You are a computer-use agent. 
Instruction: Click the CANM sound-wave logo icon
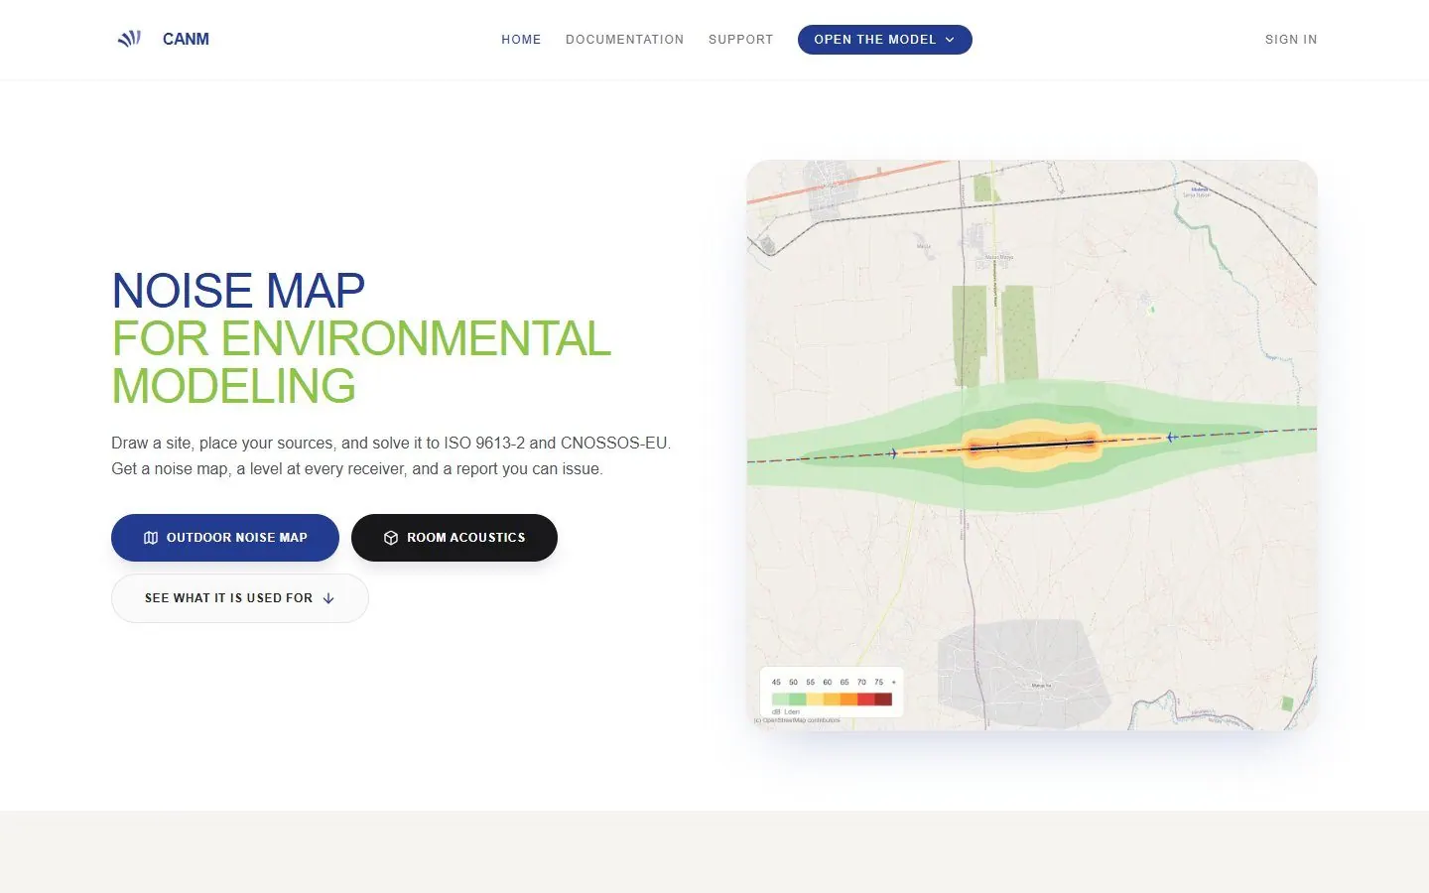[129, 39]
